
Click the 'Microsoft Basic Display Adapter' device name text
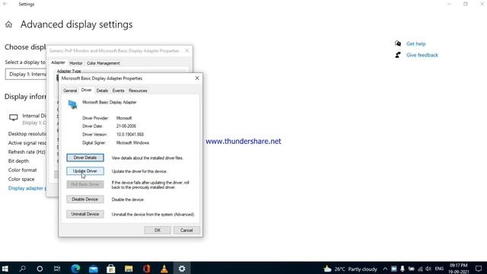(110, 102)
